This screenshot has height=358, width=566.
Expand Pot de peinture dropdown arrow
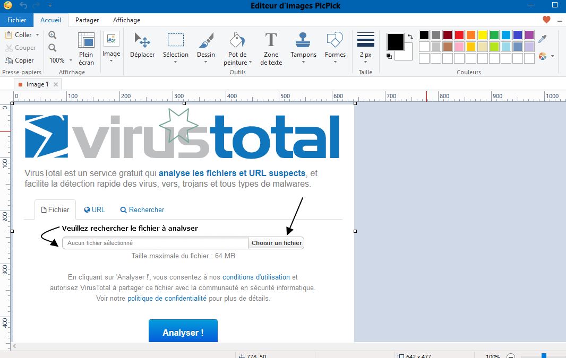coord(250,63)
